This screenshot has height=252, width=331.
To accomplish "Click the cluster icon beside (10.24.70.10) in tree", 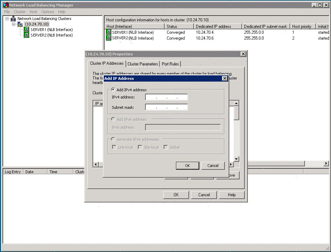I will 20,24.
